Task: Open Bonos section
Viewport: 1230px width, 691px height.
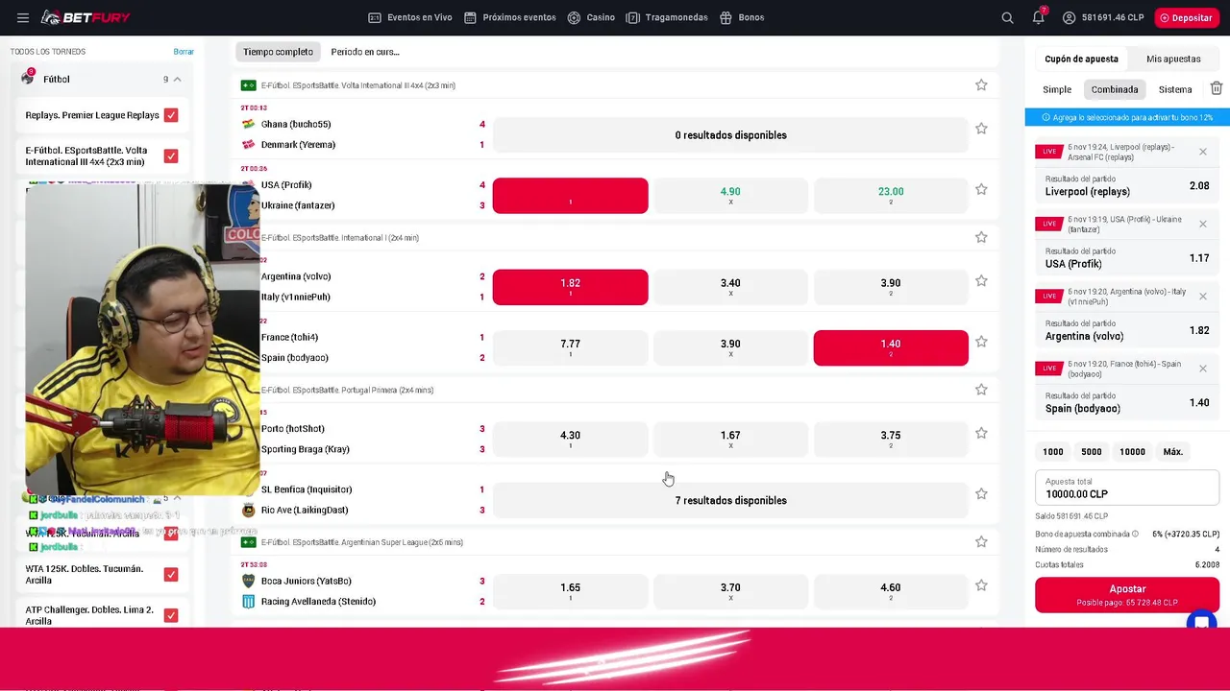Action: 742,17
